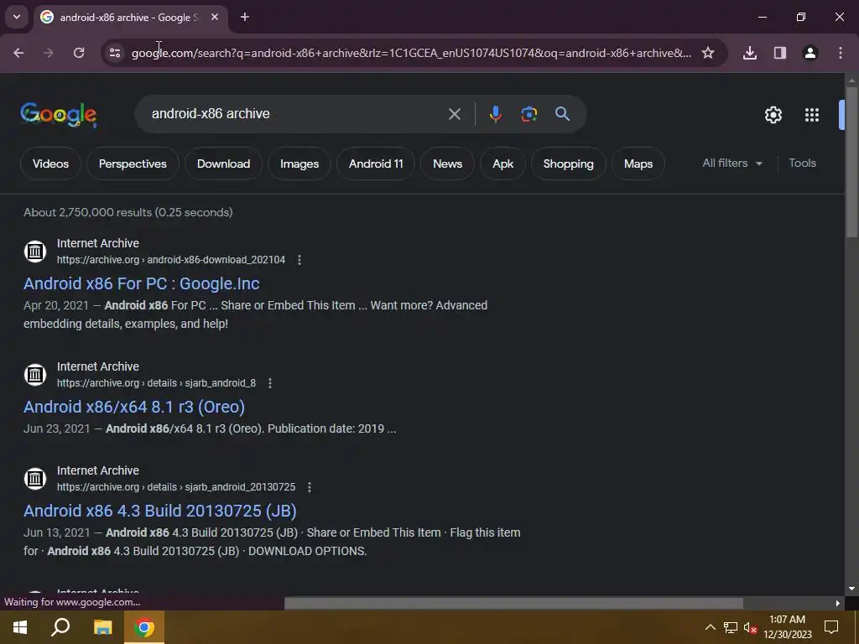The height and width of the screenshot is (644, 859).
Task: Click Internet Archive favicon of first result
Action: tap(35, 252)
